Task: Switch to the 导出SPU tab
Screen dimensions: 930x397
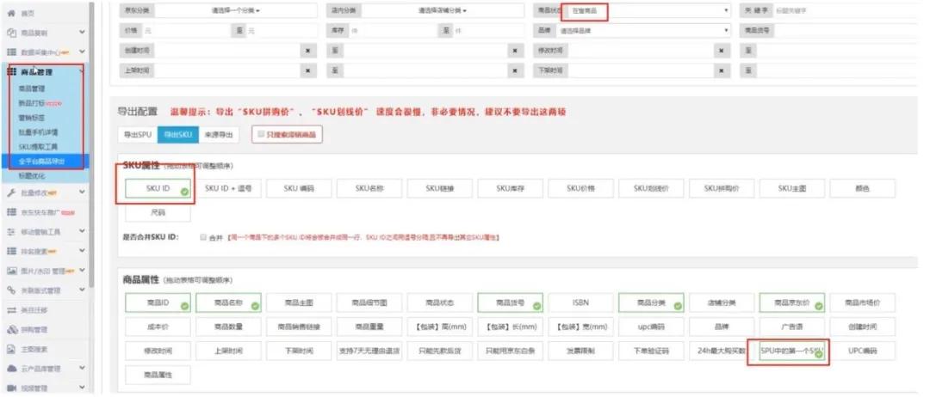Action: pyautogui.click(x=138, y=135)
